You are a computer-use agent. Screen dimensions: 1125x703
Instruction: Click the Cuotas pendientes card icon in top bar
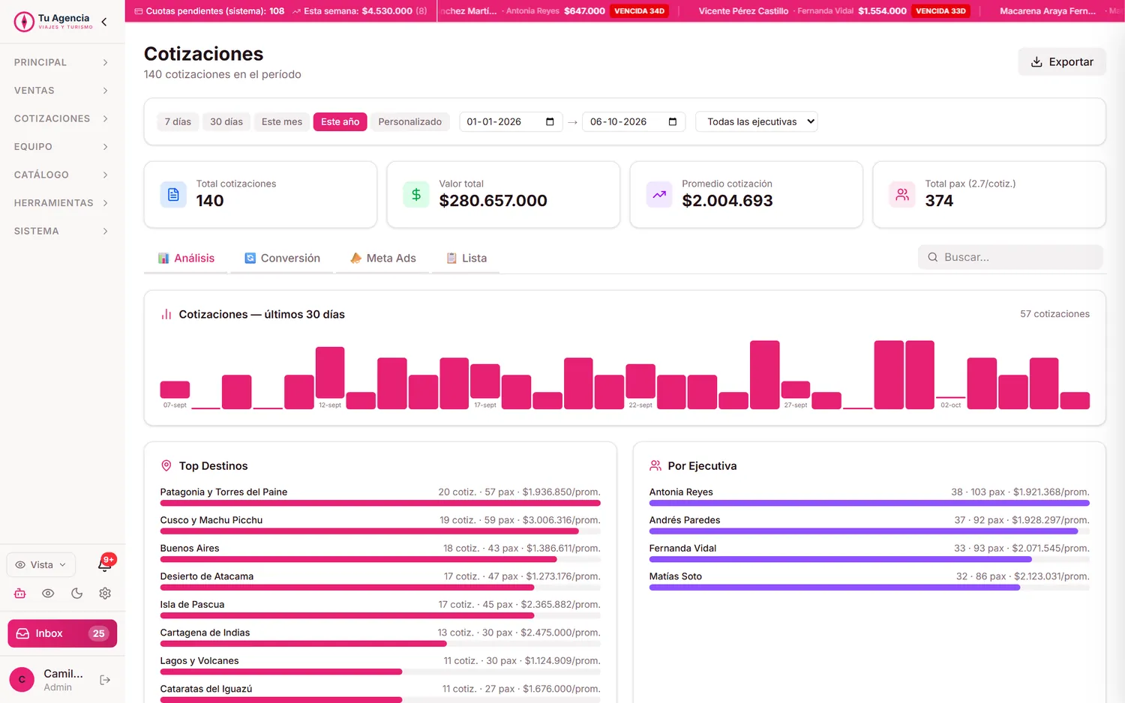(x=138, y=11)
